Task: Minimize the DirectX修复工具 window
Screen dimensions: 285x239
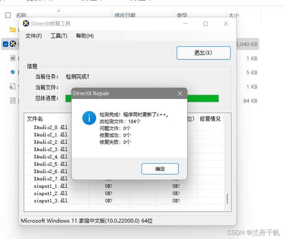Action: click(x=186, y=24)
